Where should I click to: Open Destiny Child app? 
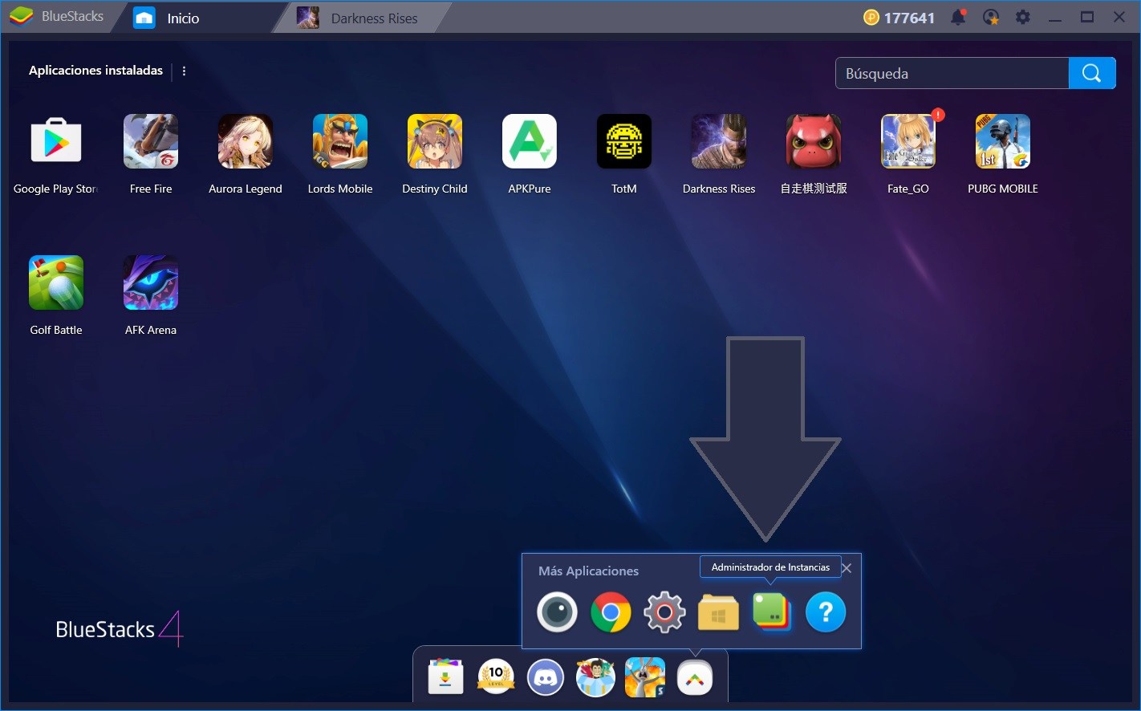tap(435, 141)
